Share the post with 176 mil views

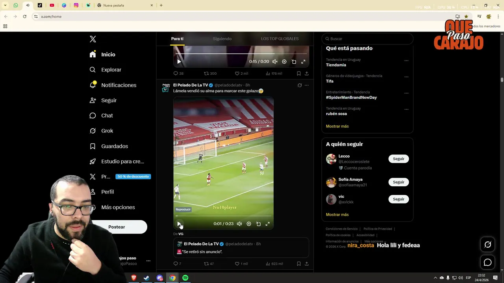[307, 74]
